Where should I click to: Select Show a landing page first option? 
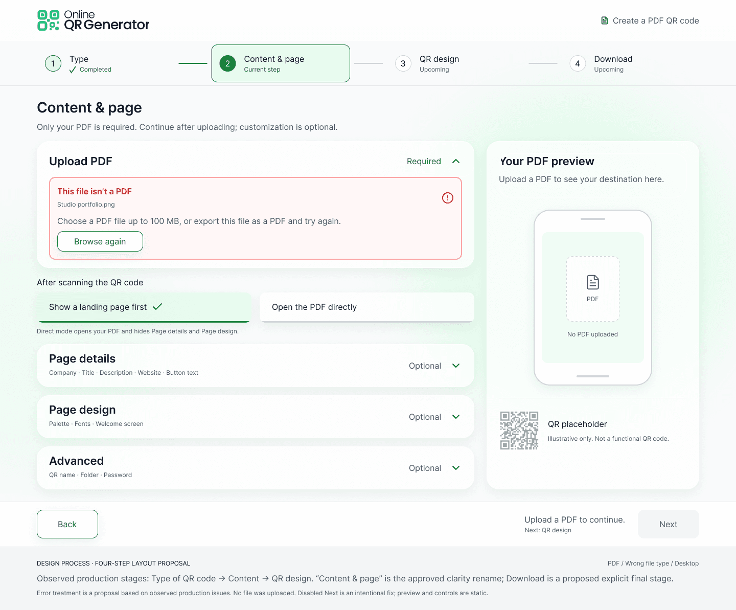coord(144,307)
